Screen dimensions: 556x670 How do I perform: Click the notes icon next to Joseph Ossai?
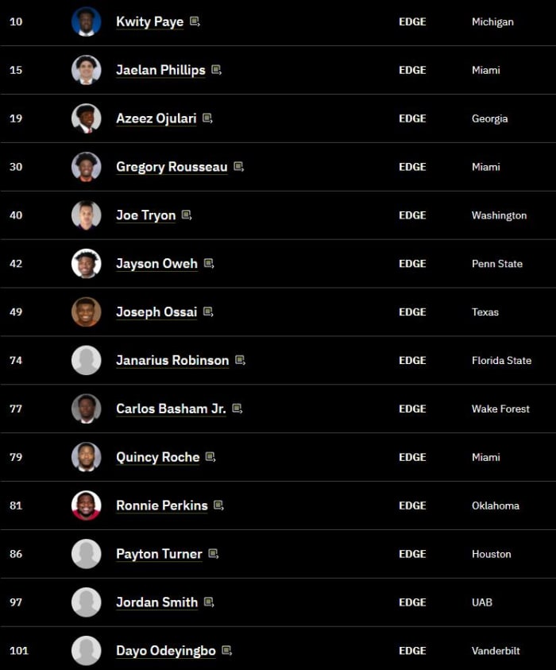pyautogui.click(x=208, y=312)
